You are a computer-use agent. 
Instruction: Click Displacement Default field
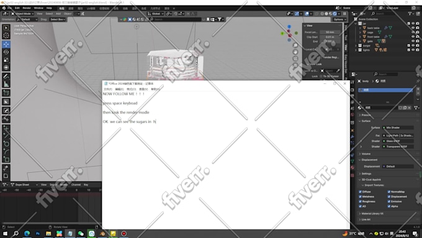pos(398,167)
